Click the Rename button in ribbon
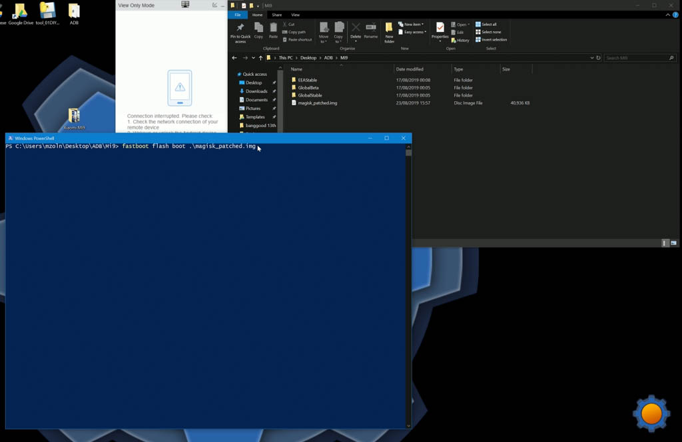Image resolution: width=682 pixels, height=442 pixels. click(370, 31)
